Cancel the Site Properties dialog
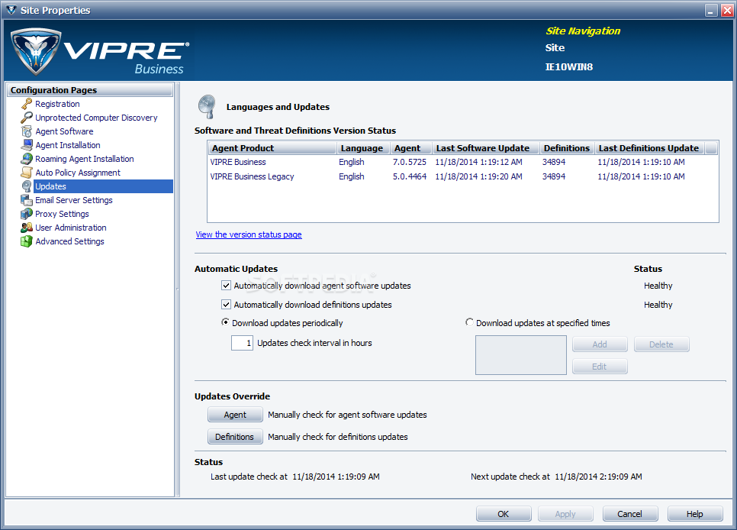Image resolution: width=737 pixels, height=530 pixels. click(x=630, y=514)
